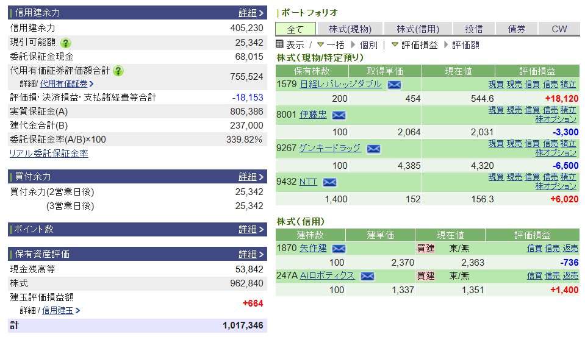Image resolution: width=585 pixels, height=337 pixels.
Task: Click help icon next to 現引可能額
Action: point(65,43)
